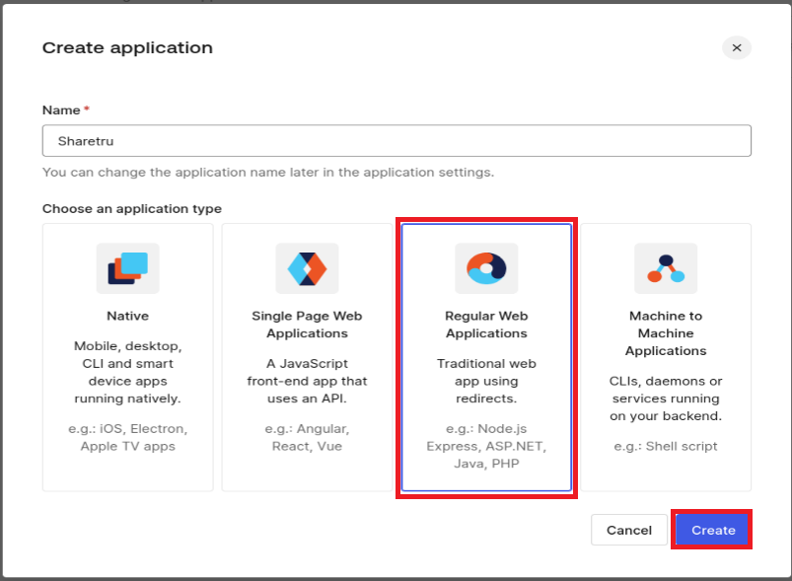The width and height of the screenshot is (792, 581).
Task: Click the orange pie-chart logo above Regular Web Applications
Action: pyautogui.click(x=485, y=267)
